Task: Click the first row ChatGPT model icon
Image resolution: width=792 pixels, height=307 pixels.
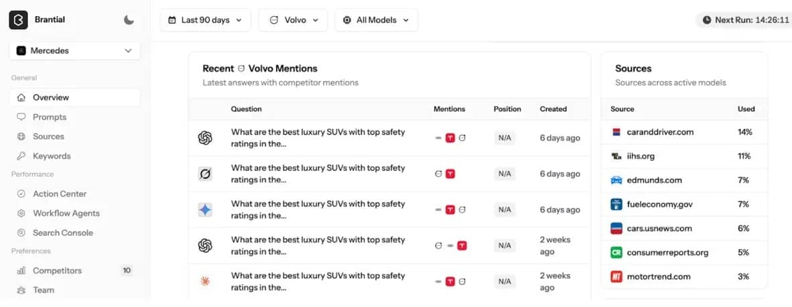Action: pos(205,138)
